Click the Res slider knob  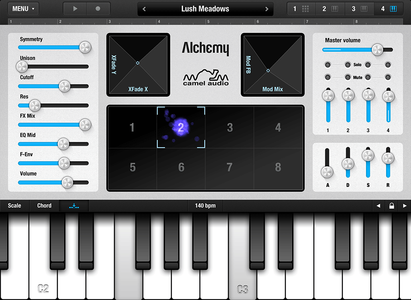[x=35, y=105]
